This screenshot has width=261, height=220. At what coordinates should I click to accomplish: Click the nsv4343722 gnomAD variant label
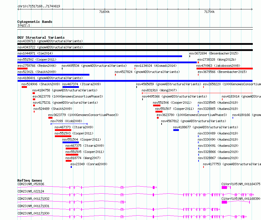point(50,47)
